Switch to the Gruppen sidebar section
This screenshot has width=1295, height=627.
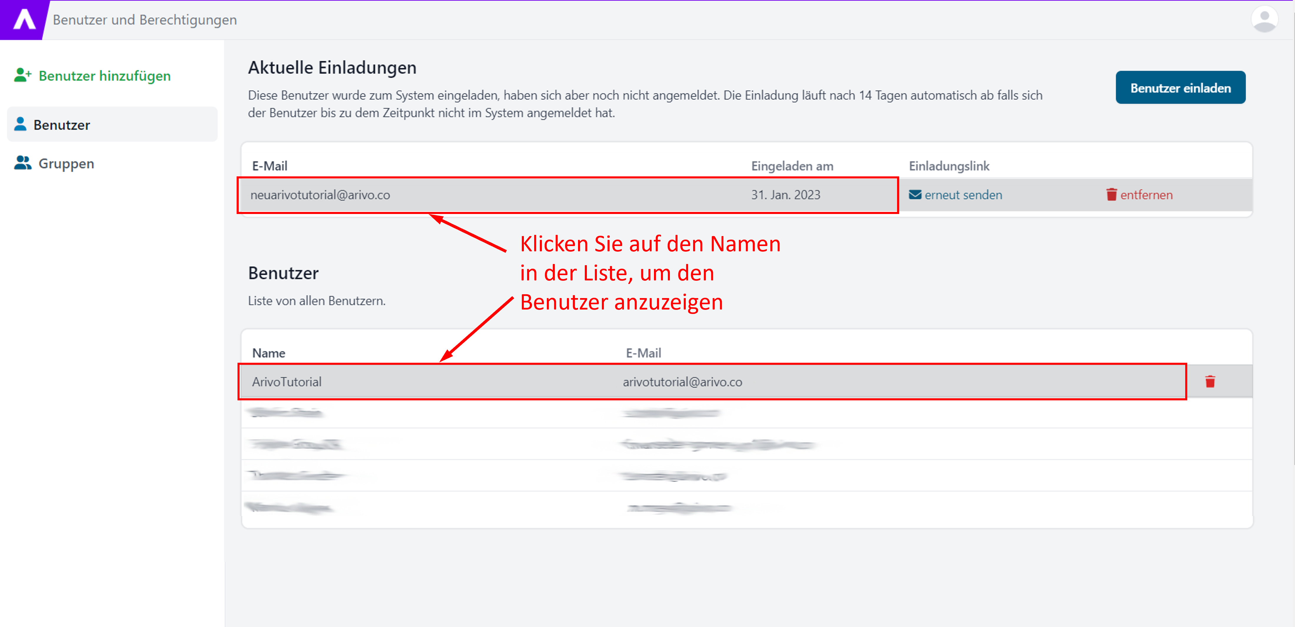point(66,164)
